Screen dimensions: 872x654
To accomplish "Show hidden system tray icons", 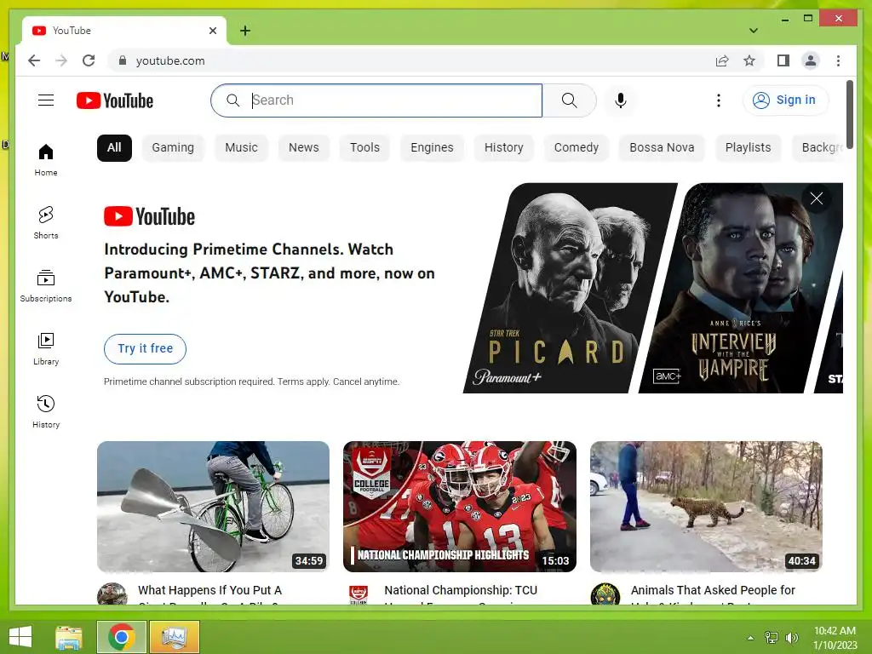I will tap(751, 638).
